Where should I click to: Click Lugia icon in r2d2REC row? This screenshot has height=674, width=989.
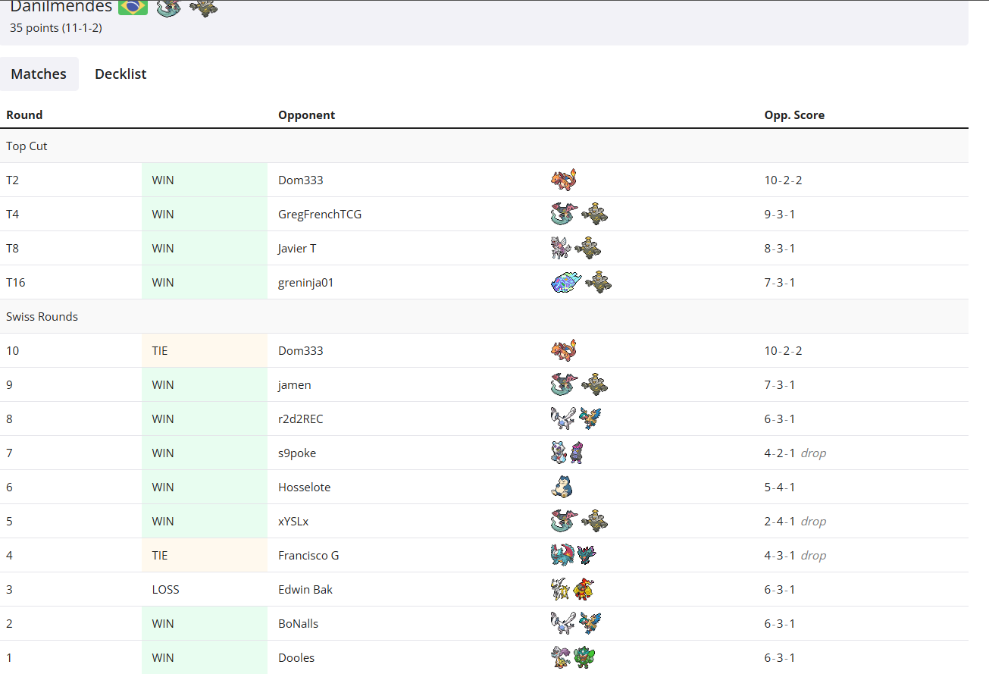tap(563, 419)
